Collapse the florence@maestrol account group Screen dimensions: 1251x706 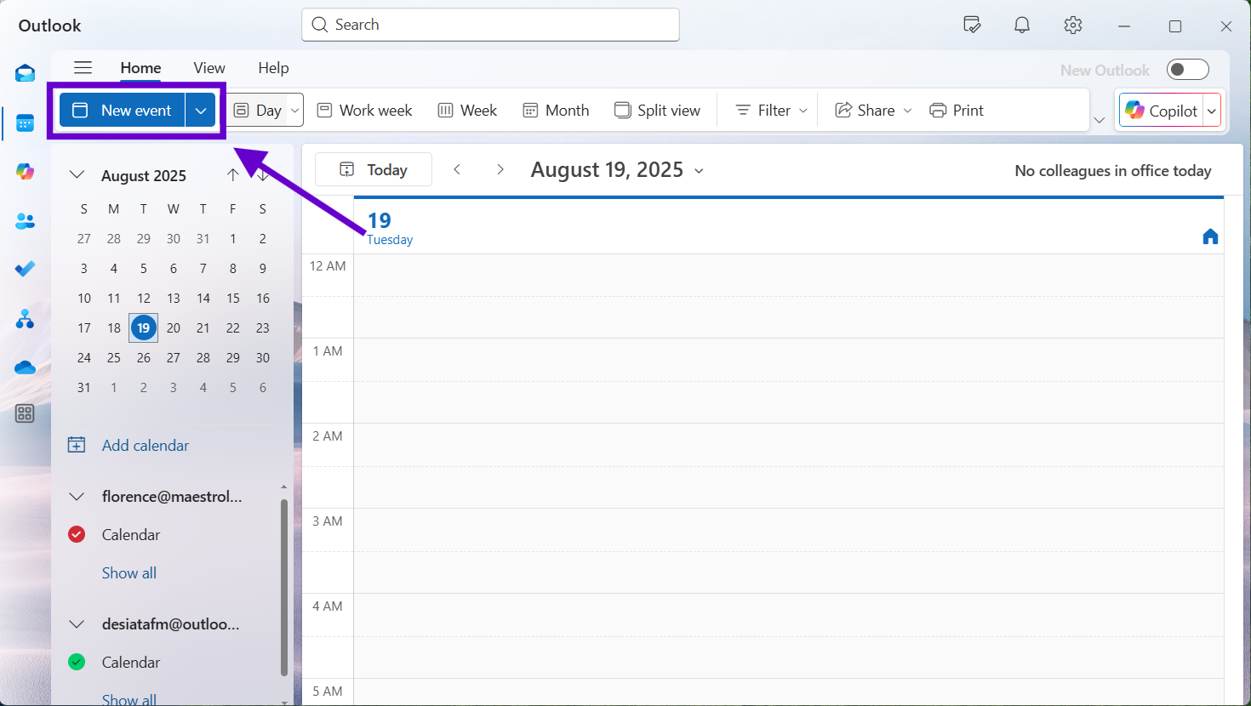pyautogui.click(x=77, y=496)
